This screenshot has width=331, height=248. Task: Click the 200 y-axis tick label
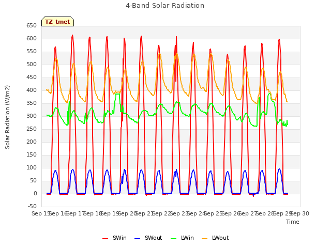32,142
